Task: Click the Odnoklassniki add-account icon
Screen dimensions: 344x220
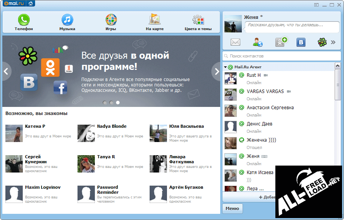Action: tap(281, 42)
